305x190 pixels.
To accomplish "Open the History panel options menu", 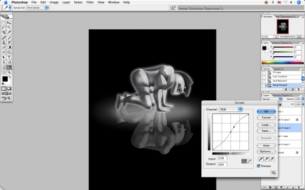I will [x=302, y=69].
